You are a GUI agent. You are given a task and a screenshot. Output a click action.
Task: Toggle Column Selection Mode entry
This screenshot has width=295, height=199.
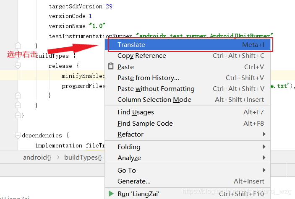point(188,100)
